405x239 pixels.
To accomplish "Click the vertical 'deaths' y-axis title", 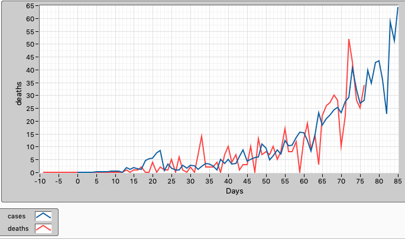I will click(18, 93).
